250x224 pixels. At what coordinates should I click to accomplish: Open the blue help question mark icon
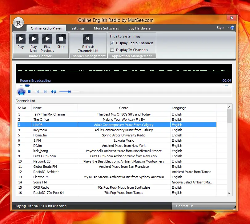click(232, 28)
